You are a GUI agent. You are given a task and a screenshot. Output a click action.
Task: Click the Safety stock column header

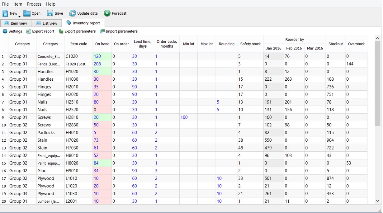click(250, 44)
